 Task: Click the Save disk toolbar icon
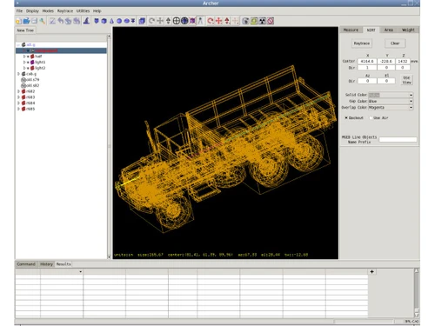(34, 21)
